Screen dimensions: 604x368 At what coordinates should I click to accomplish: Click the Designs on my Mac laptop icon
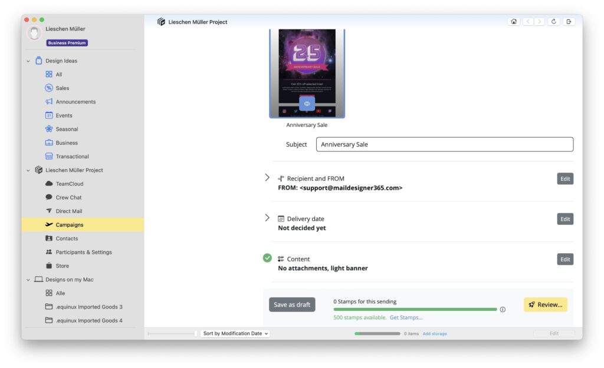tap(38, 279)
